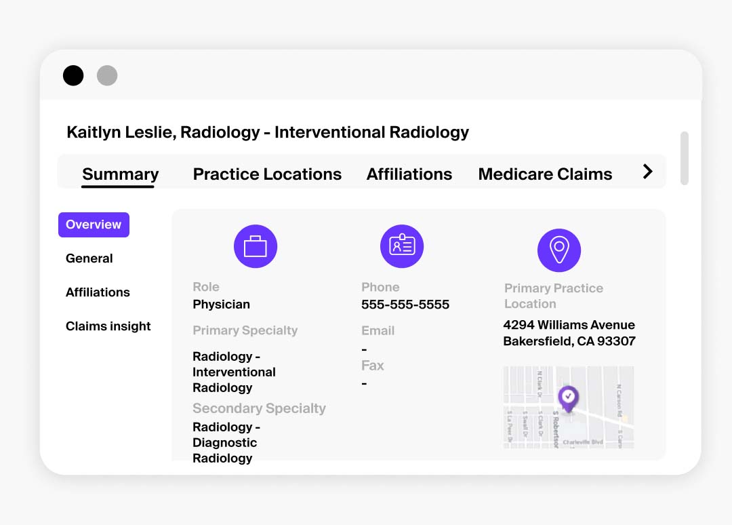Open Claims insight from the sidebar
Viewport: 732px width, 525px height.
[x=108, y=326]
